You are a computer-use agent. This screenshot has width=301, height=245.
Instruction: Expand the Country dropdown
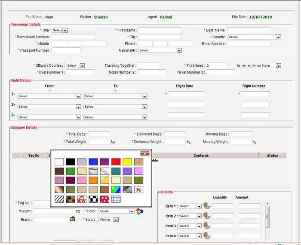tap(278, 37)
